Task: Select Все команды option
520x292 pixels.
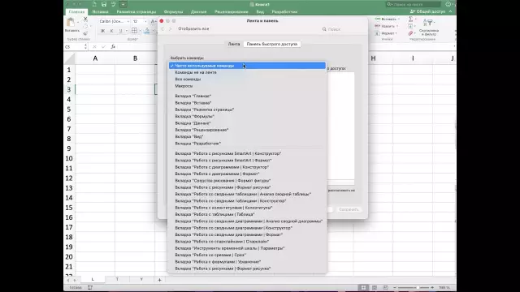Action: pyautogui.click(x=247, y=79)
